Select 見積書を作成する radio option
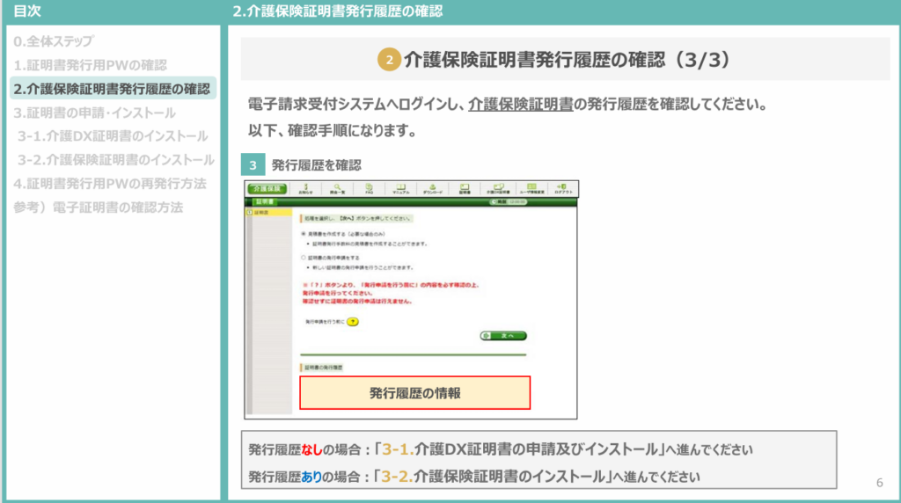Viewport: 901px width, 503px height. 304,234
